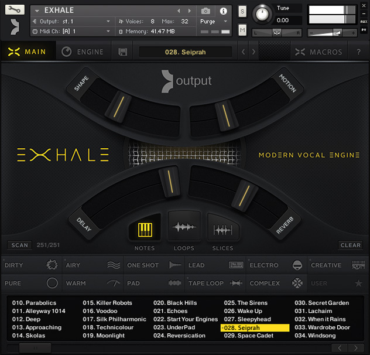Click the camera snapshot icon
This screenshot has width=370, height=355.
tap(205, 11)
